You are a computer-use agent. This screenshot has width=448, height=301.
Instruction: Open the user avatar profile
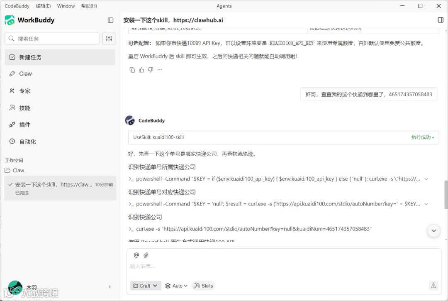pos(15,287)
